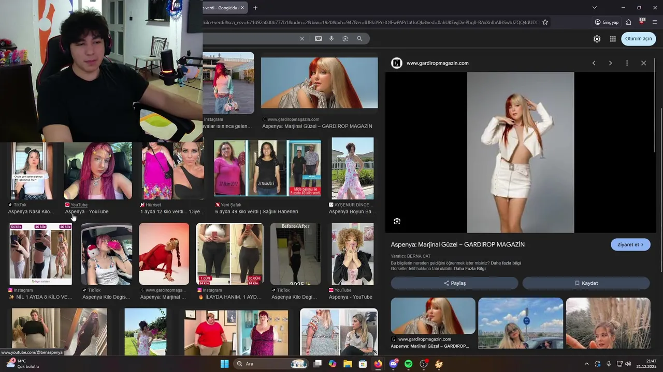Open the Instagram NİL 1 AYDA 8 KİLO result

(40, 254)
